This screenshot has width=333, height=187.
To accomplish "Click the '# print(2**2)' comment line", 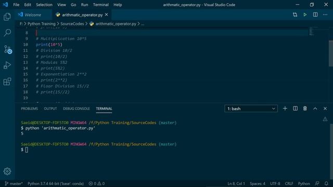I will point(52,80).
